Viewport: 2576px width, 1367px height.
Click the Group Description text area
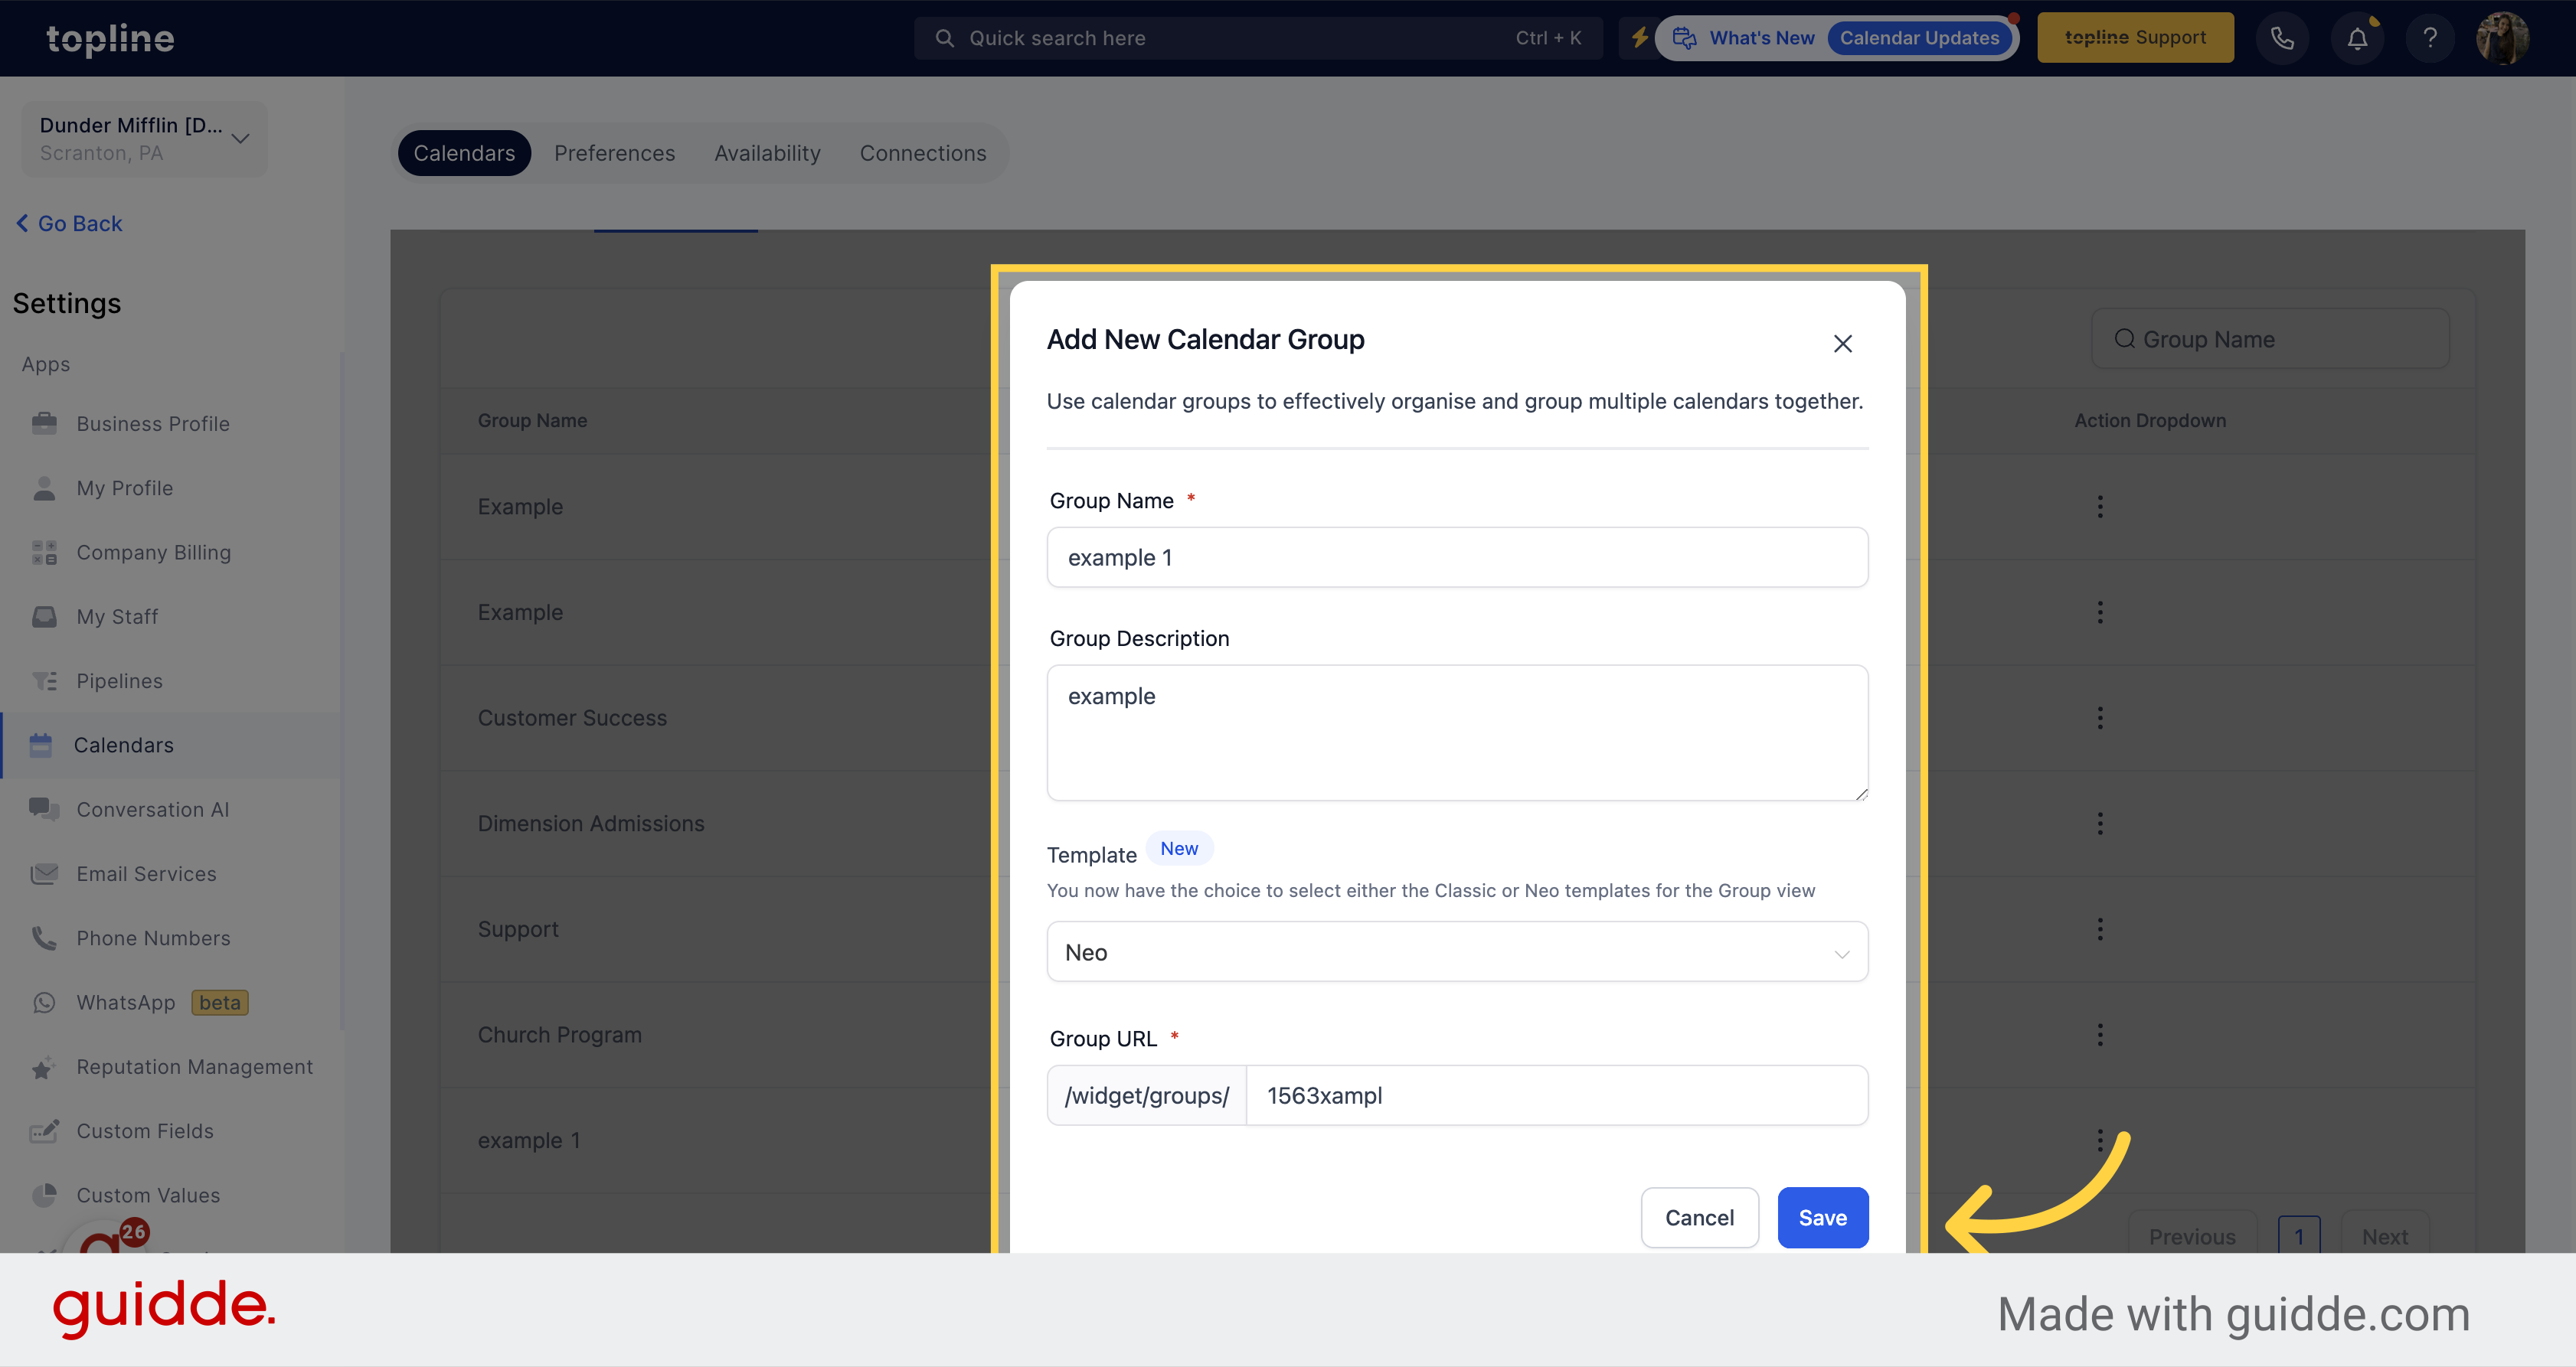[1456, 732]
